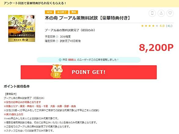The width and height of the screenshot is (179, 134).
Task: Click the lightbulb icon in viewer notice
Action: pyautogui.click(x=60, y=60)
